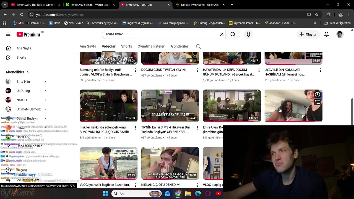Screen dimensions: 354x199
Task: Select the Videolar channel tab
Action: tap(109, 46)
